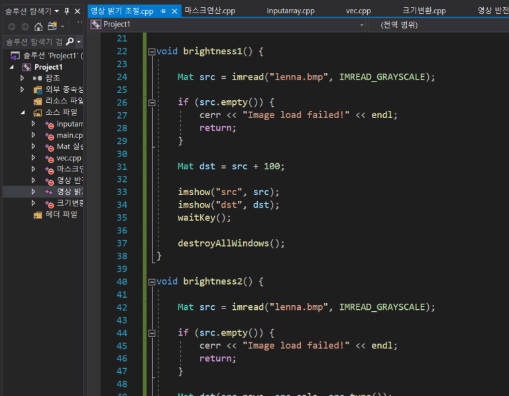The image size is (509, 396).
Task: Click the references icon next to 참조
Action: pos(37,78)
